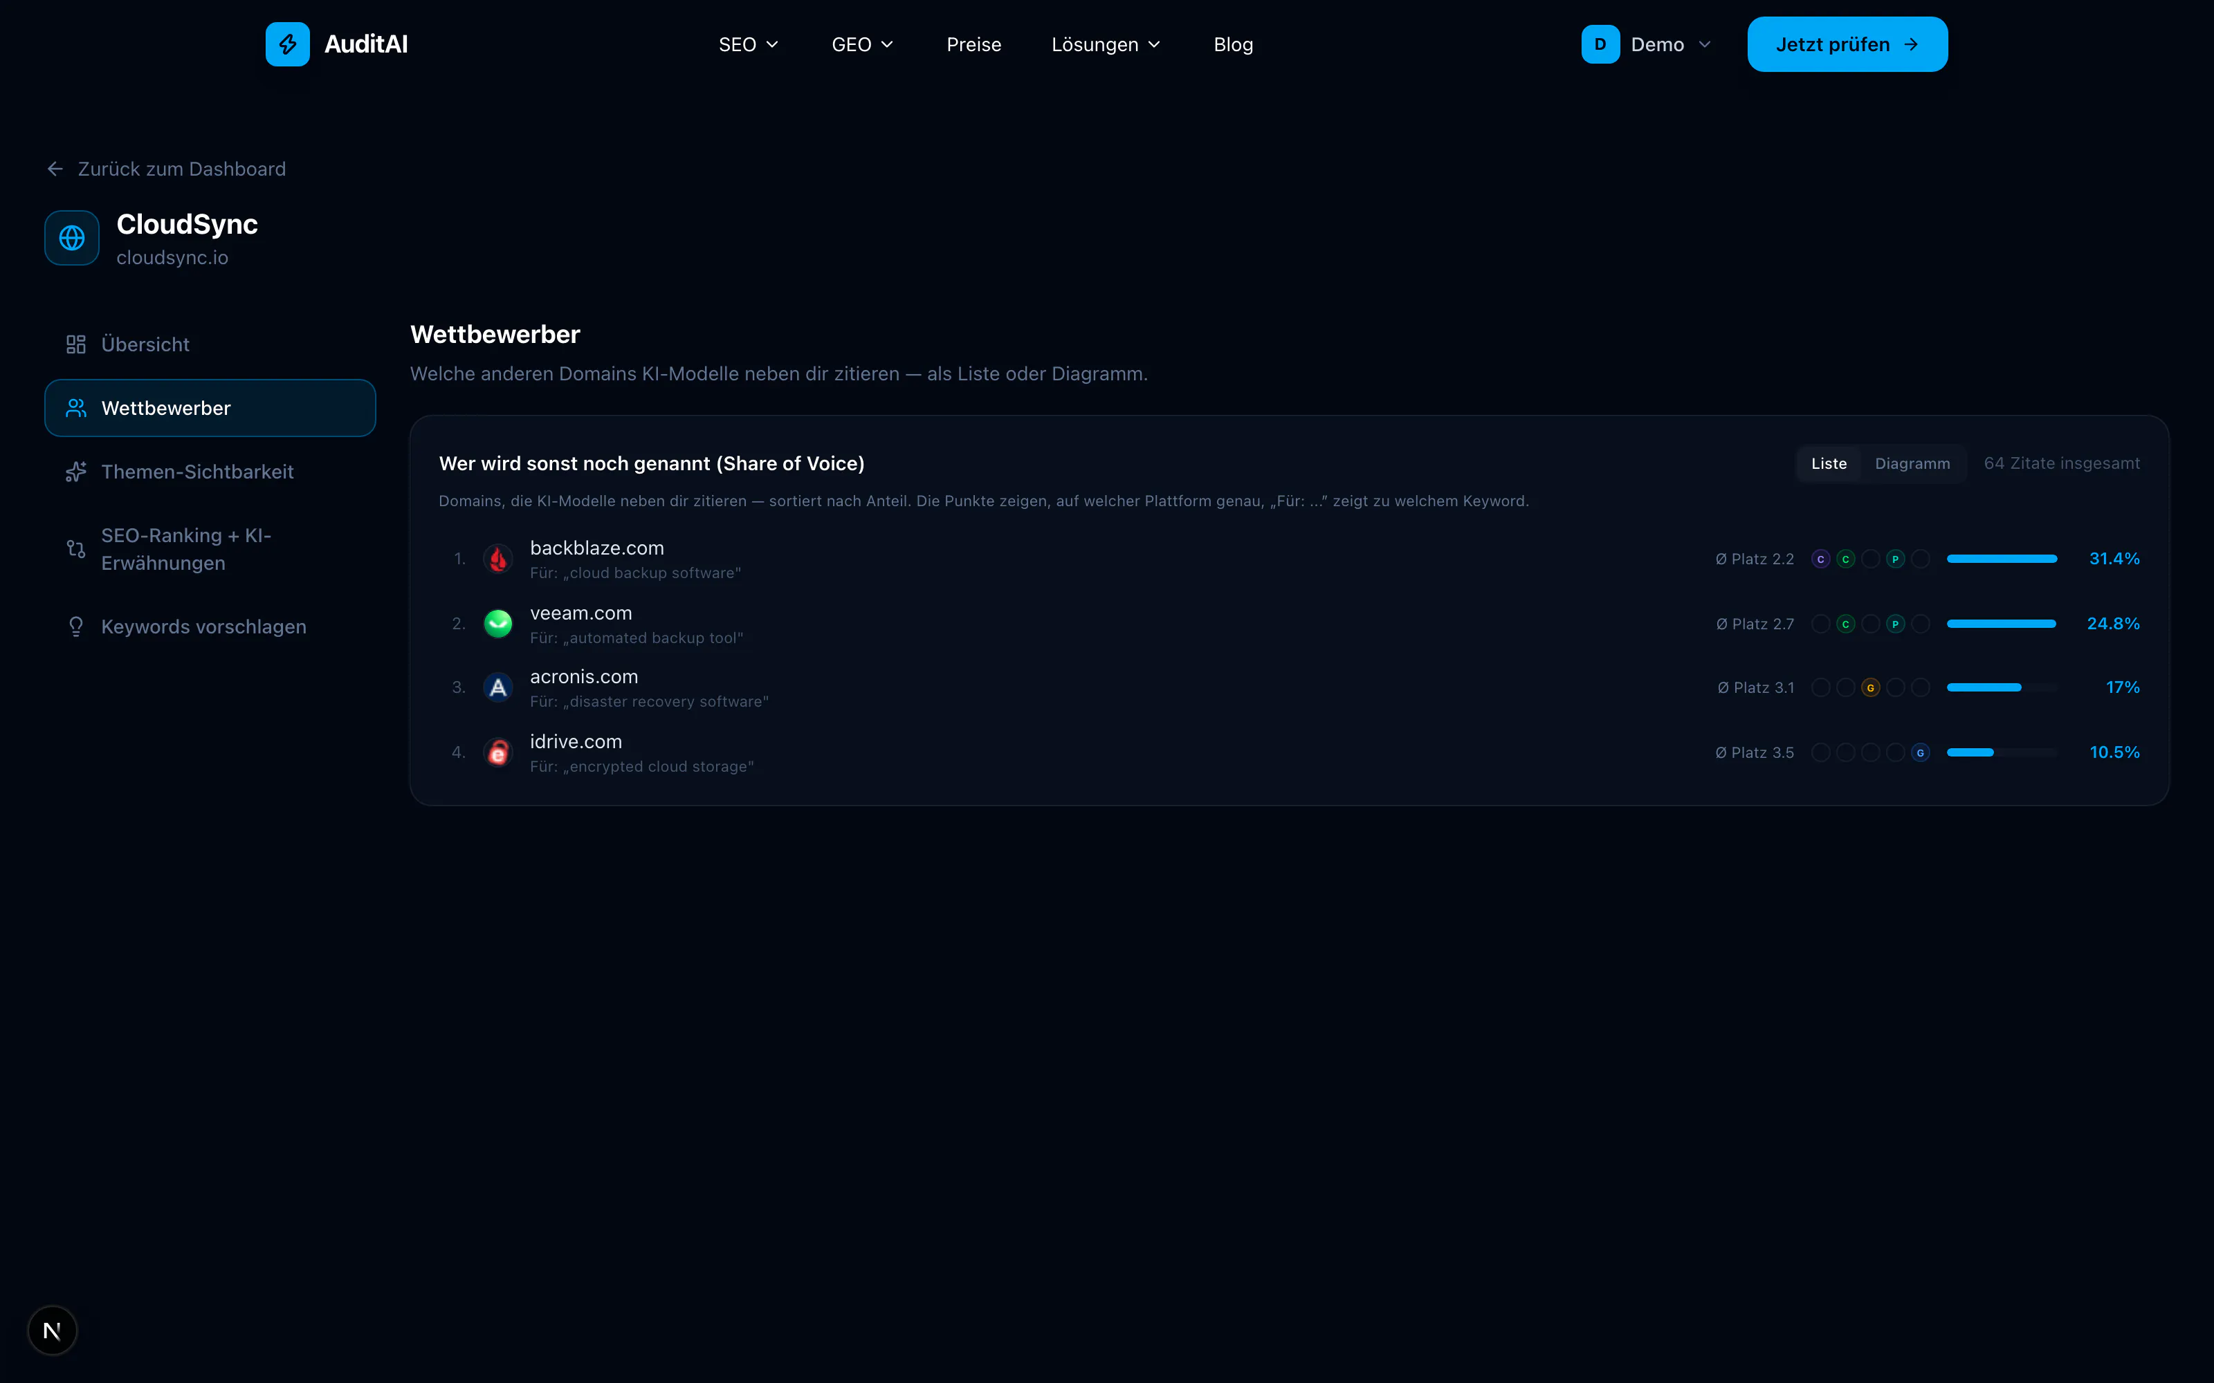Click the Wer wird sonst noch genannt heading
The width and height of the screenshot is (2214, 1383).
tap(651, 464)
